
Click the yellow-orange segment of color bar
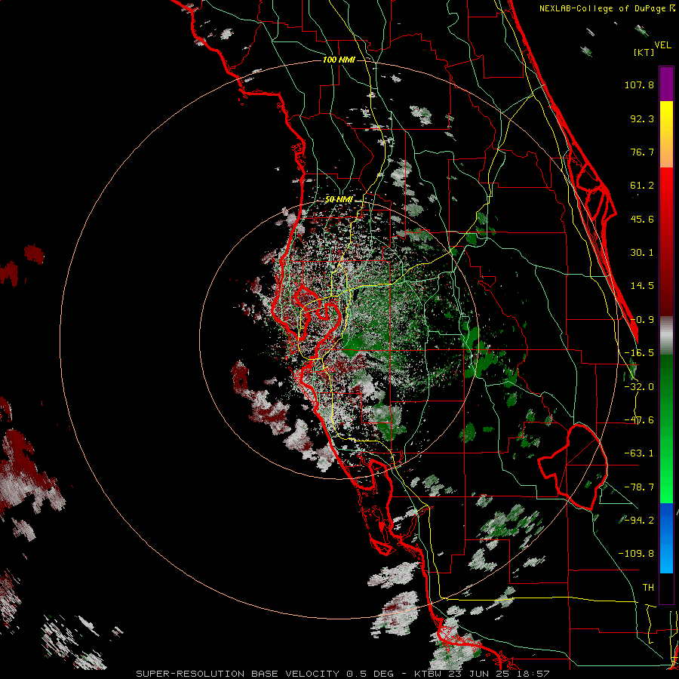pyautogui.click(x=666, y=134)
